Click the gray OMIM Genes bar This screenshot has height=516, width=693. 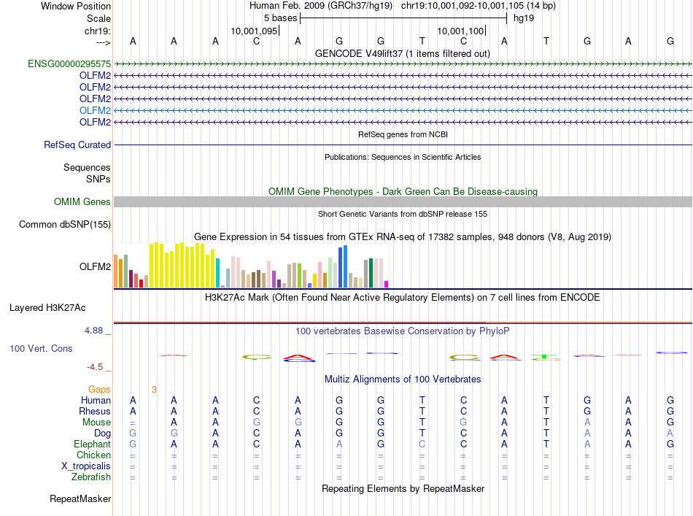point(403,202)
